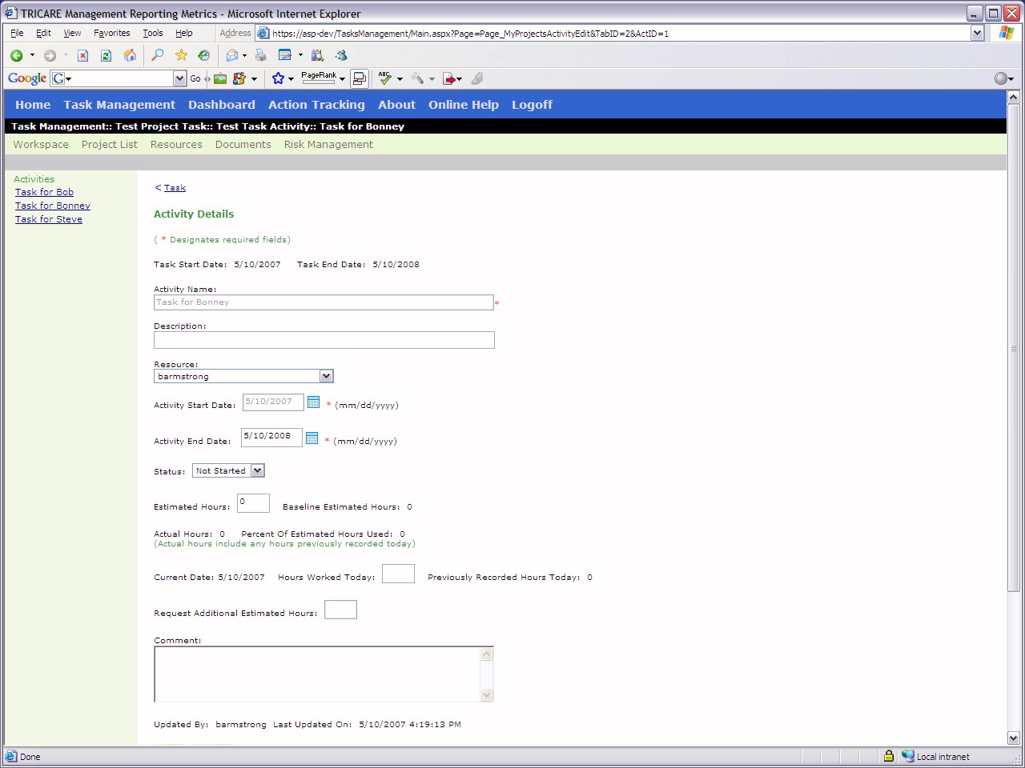The height and width of the screenshot is (768, 1025).
Task: Click the Logoff link
Action: 532,105
